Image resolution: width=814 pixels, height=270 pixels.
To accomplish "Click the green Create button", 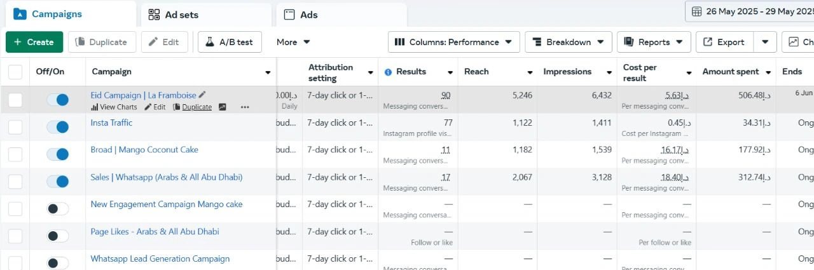I will [34, 42].
